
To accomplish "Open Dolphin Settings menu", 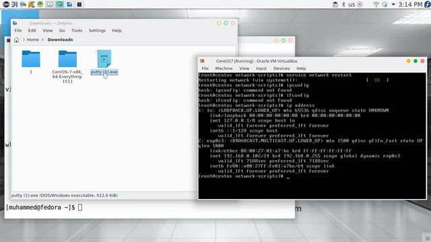I will tap(97, 30).
